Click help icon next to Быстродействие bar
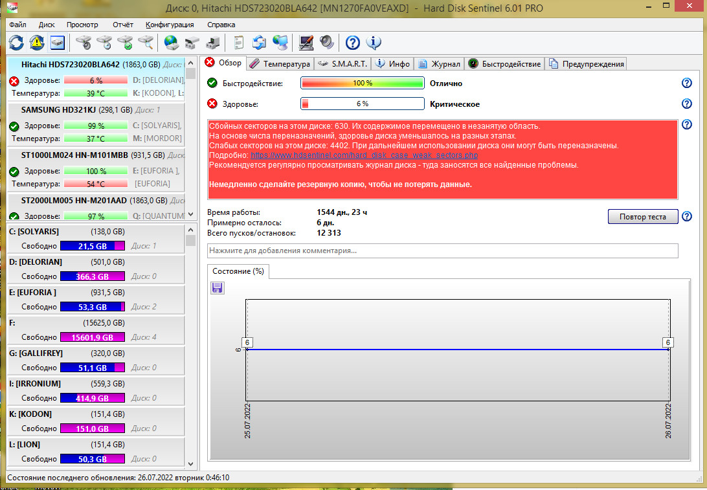The image size is (707, 490). [x=686, y=83]
